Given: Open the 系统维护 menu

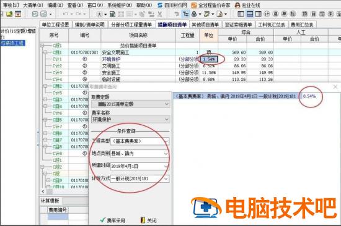Looking at the screenshot, I should coord(120,5).
